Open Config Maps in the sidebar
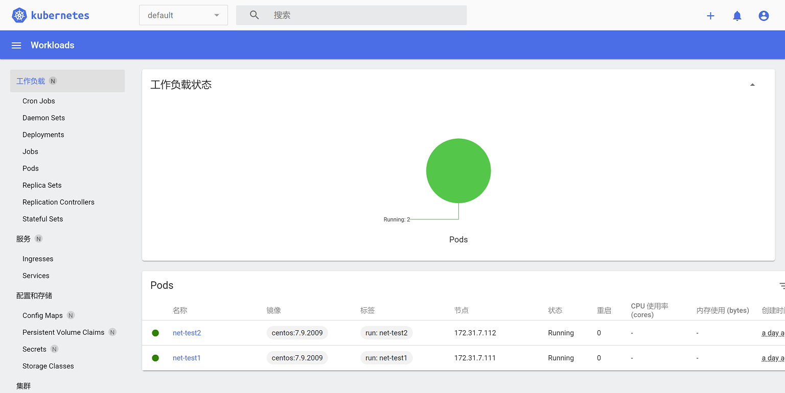 click(42, 315)
